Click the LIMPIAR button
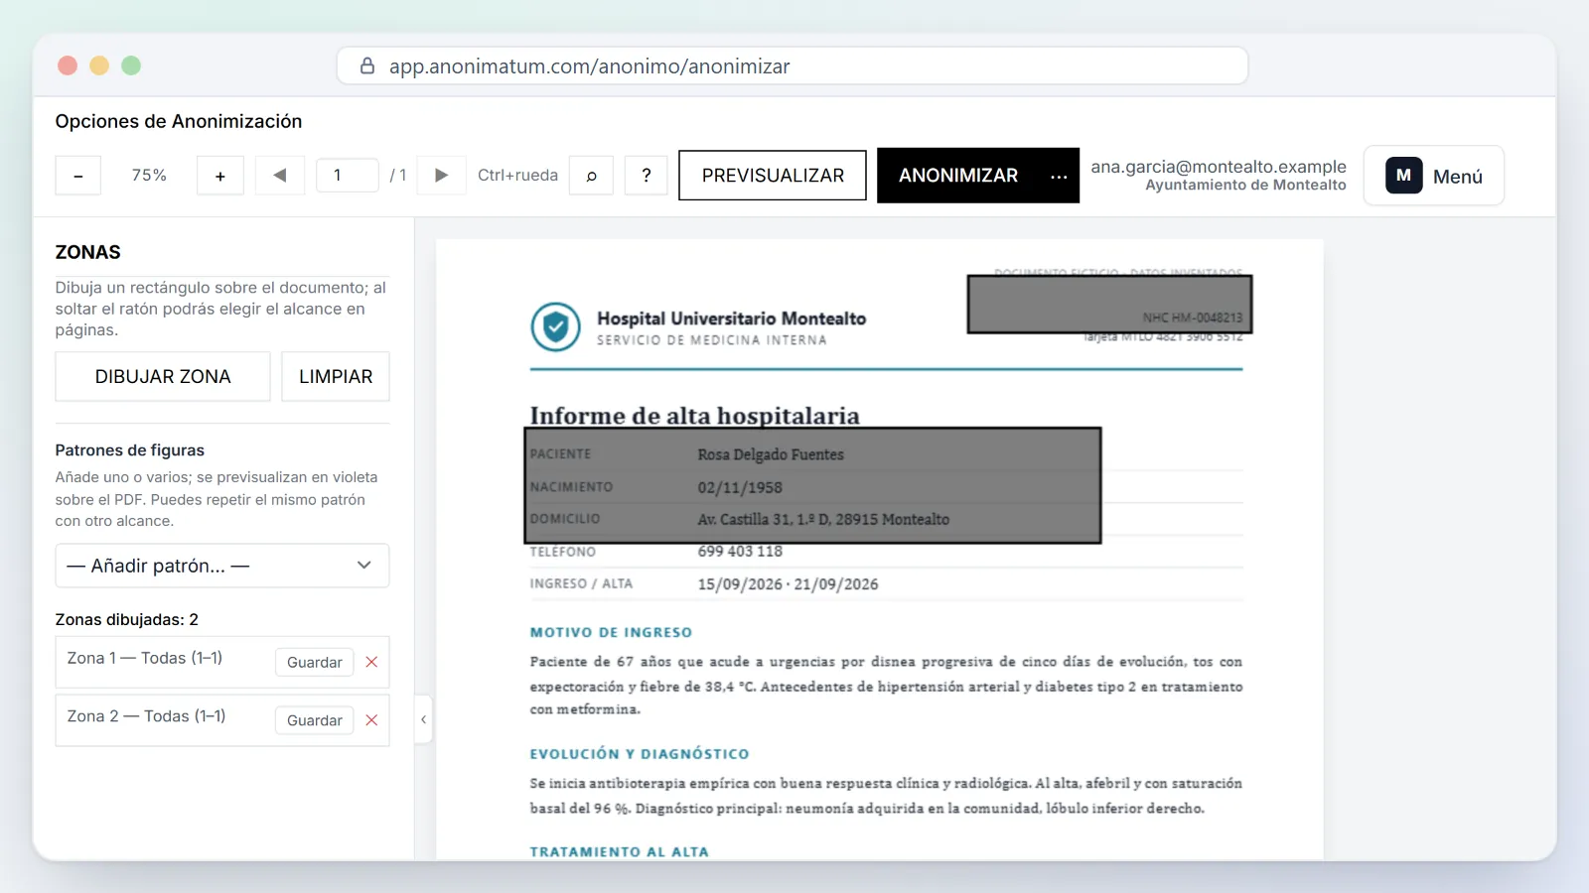1589x893 pixels. click(336, 377)
